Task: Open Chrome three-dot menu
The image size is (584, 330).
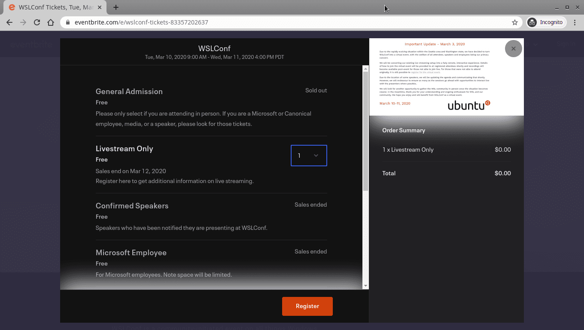Action: 575,22
